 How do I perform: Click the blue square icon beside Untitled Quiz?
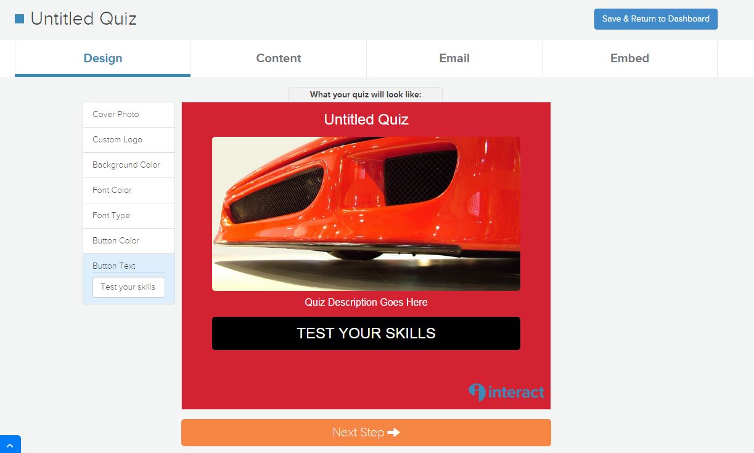pyautogui.click(x=19, y=19)
